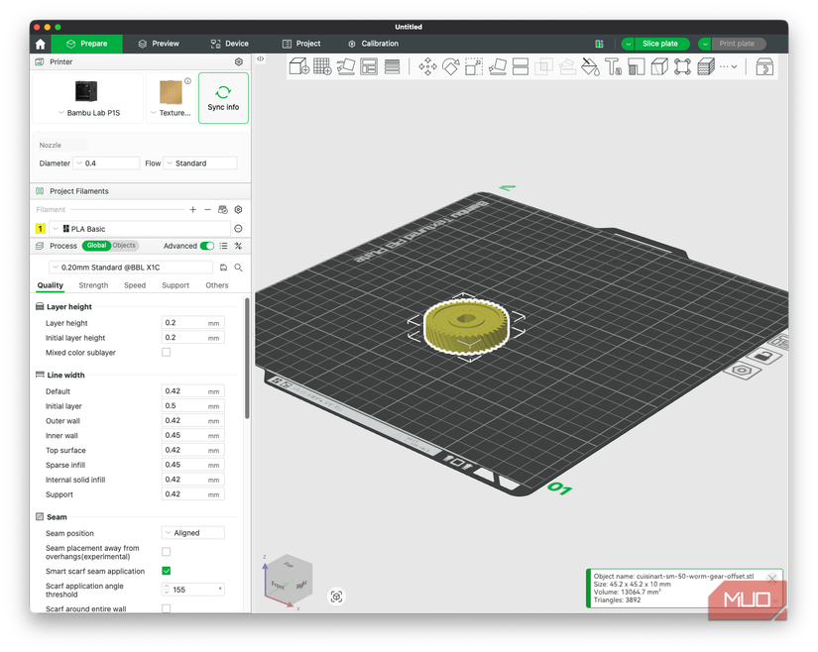Open the Support settings tab
The width and height of the screenshot is (818, 652).
click(x=175, y=285)
